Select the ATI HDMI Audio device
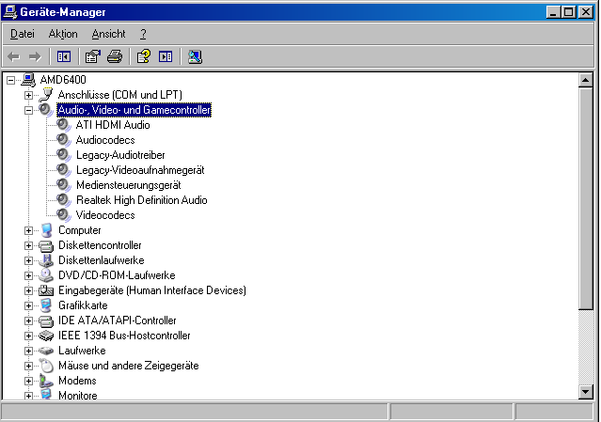601x422 pixels. tap(113, 125)
